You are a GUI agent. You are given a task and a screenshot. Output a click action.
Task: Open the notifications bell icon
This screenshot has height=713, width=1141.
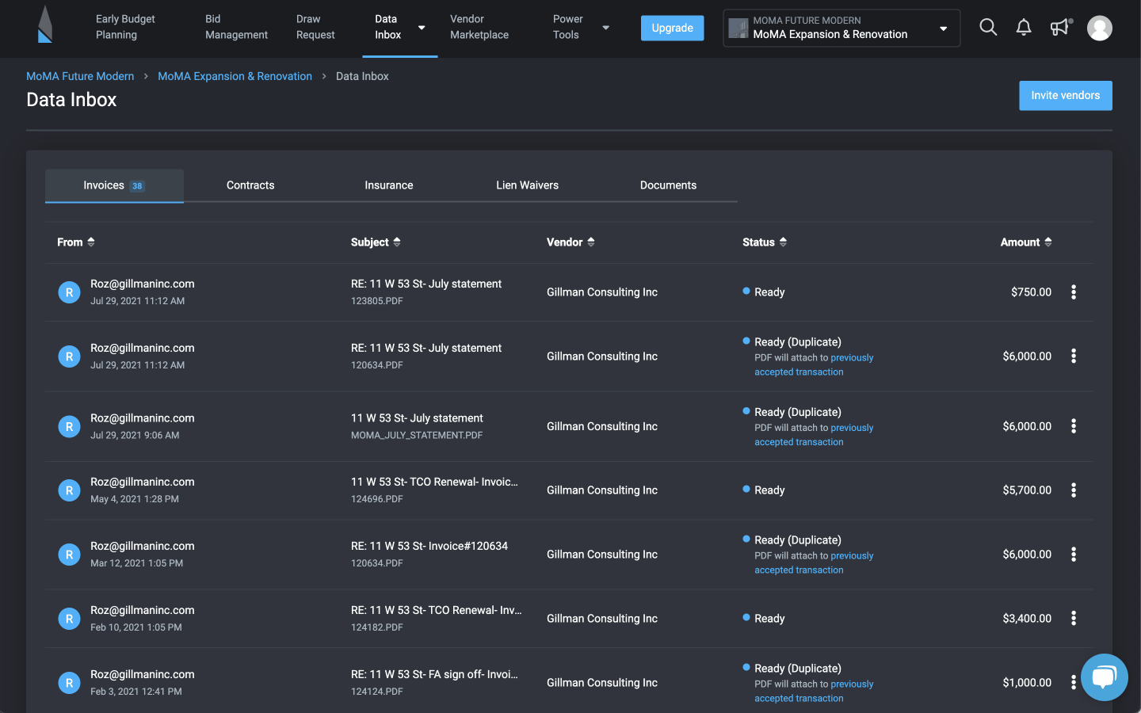(x=1024, y=28)
